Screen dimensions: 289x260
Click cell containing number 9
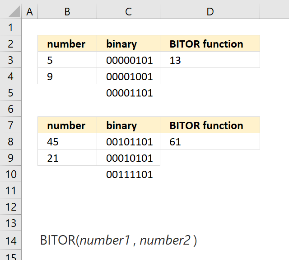click(67, 76)
